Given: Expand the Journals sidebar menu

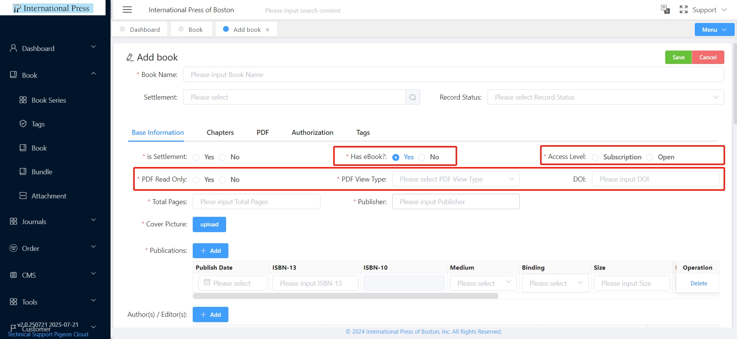Looking at the screenshot, I should (93, 220).
